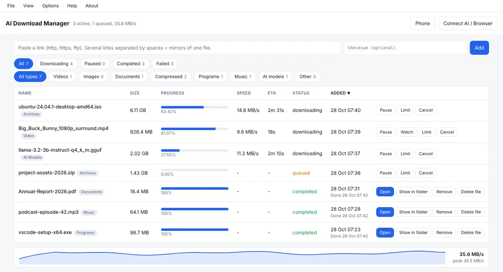Filter list by Downloading status
This screenshot has height=272, width=503.
tap(56, 64)
